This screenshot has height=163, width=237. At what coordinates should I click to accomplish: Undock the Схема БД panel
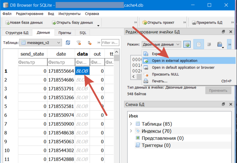pyautogui.click(x=223, y=104)
